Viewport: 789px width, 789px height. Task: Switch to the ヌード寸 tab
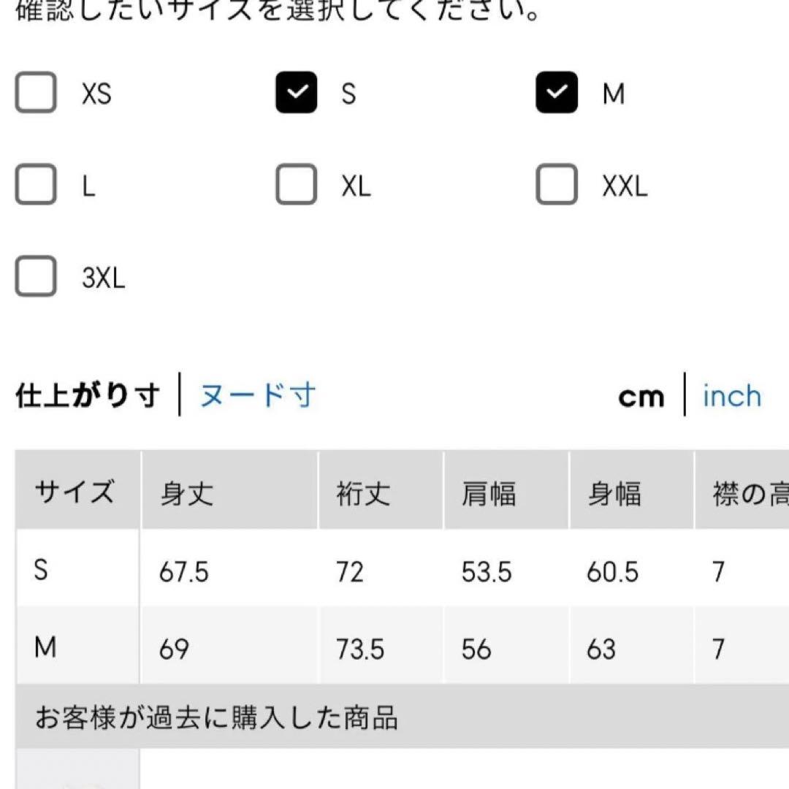[258, 396]
